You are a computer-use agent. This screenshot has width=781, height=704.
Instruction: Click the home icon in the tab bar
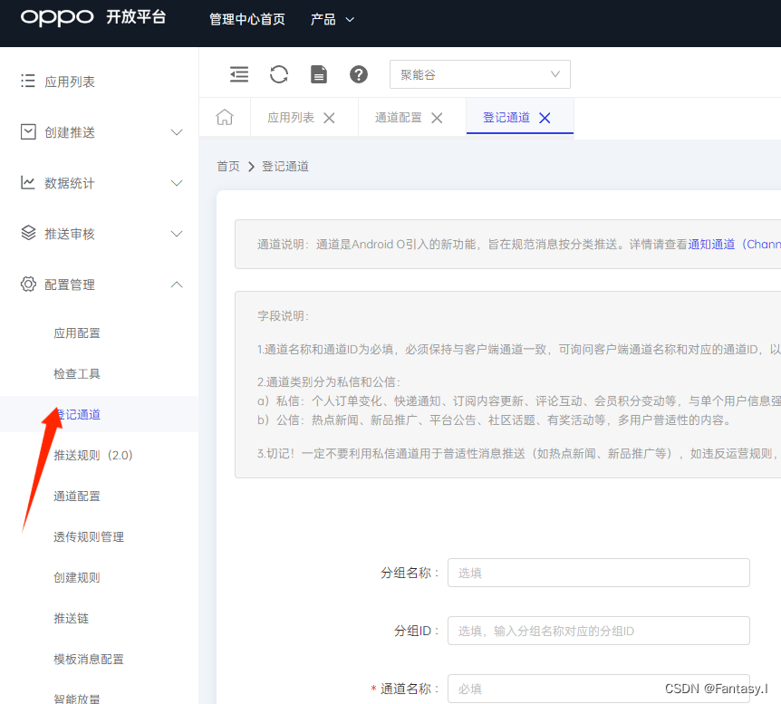click(x=224, y=117)
